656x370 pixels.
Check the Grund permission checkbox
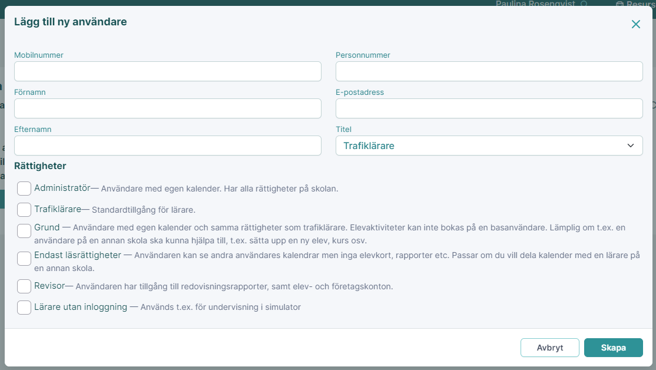24,230
